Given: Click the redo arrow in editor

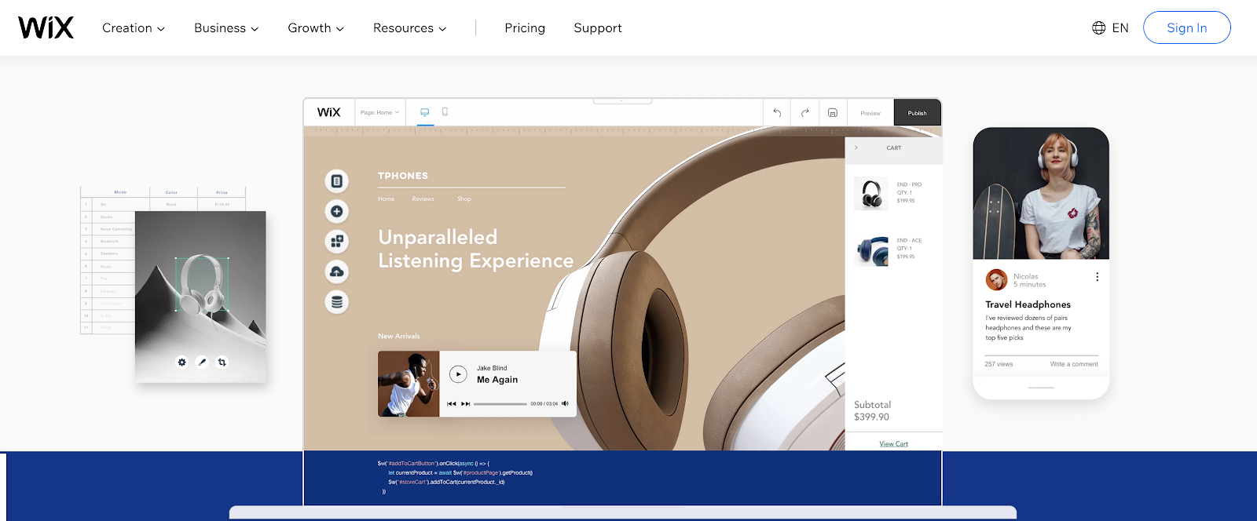Looking at the screenshot, I should click(805, 112).
